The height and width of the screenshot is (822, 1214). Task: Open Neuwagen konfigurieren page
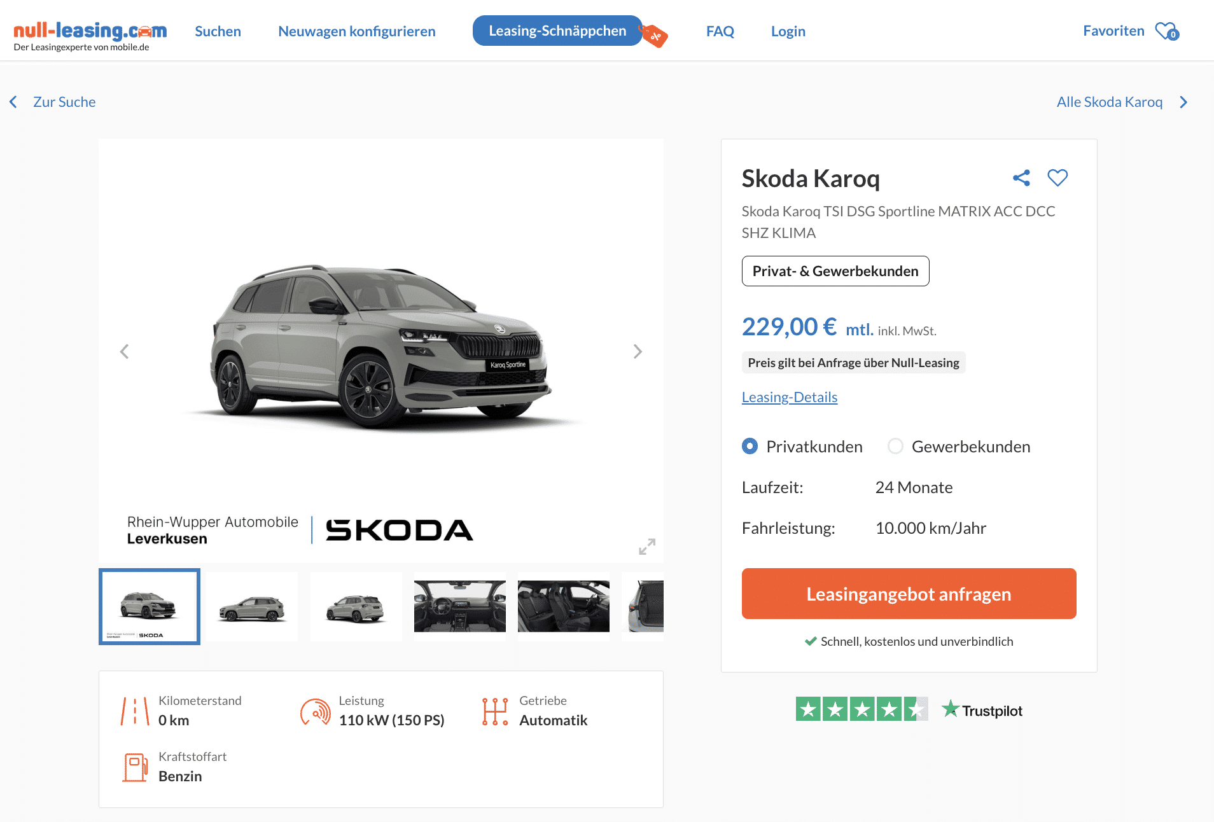click(357, 31)
